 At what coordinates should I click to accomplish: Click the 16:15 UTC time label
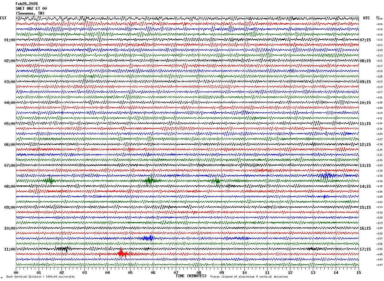[x=365, y=228]
